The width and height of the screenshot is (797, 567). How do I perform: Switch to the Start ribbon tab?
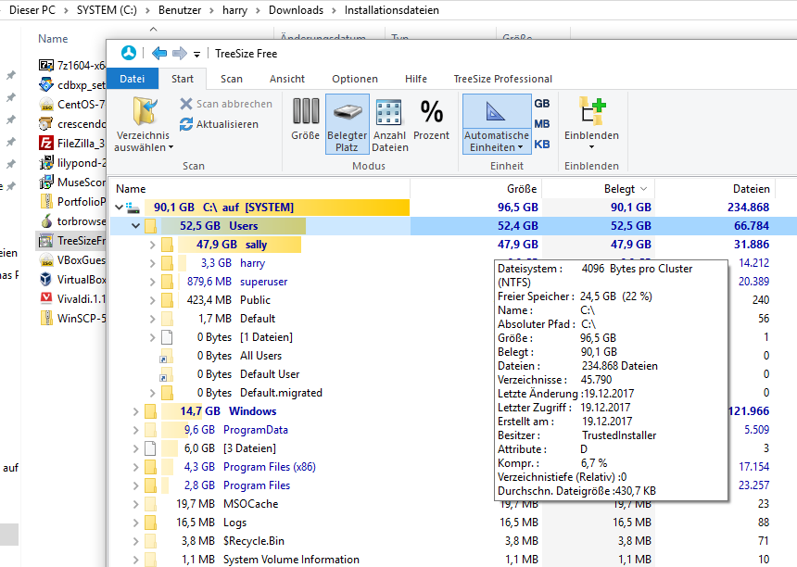pos(183,79)
